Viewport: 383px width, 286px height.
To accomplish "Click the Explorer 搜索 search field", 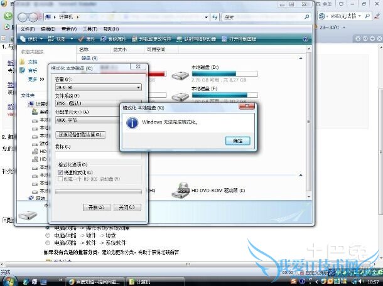I will [262, 17].
